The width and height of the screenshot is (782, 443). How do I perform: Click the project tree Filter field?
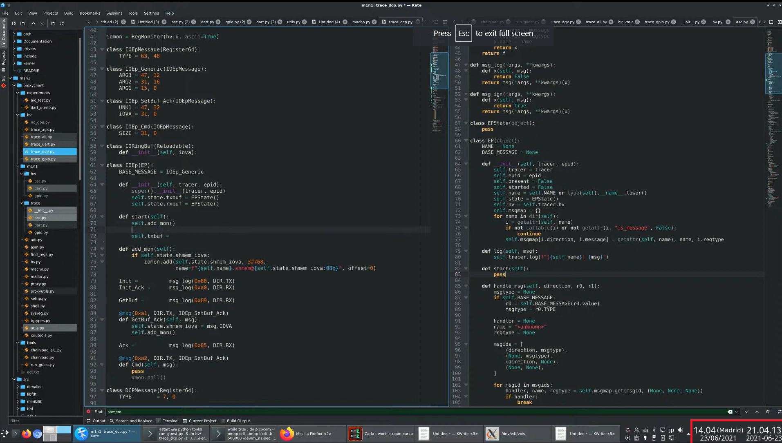click(x=45, y=421)
